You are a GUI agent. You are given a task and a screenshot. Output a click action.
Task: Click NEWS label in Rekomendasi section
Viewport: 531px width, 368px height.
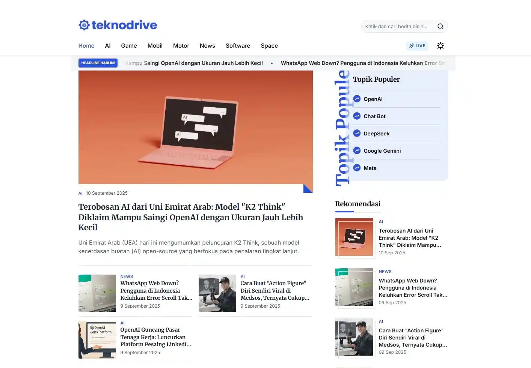pos(385,272)
